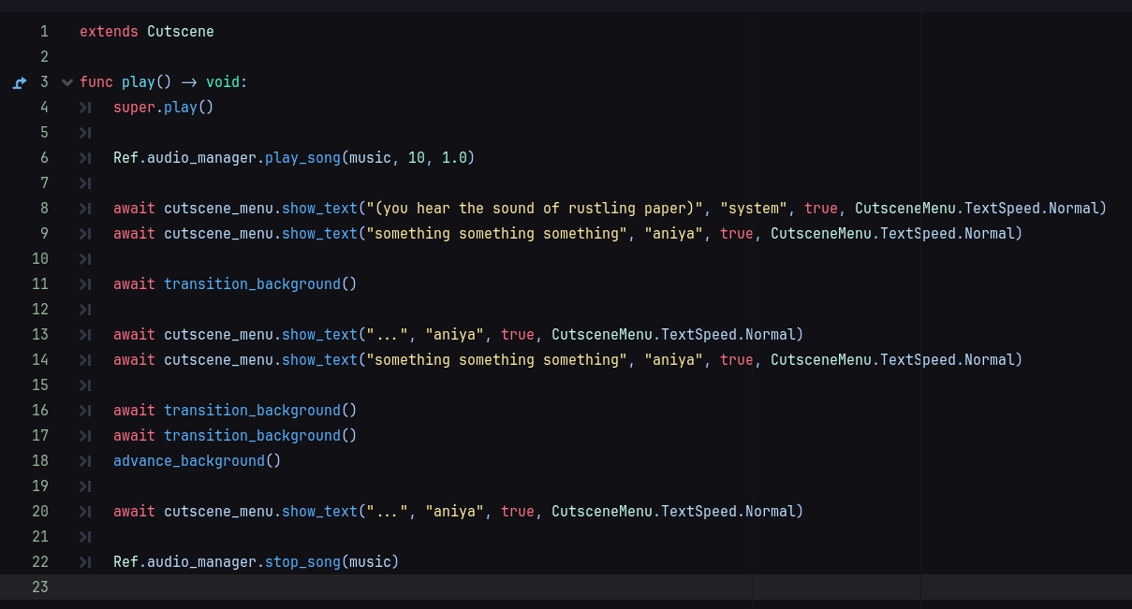Place cursor on empty line 23
Viewport: 1132px width, 609px height.
[x=375, y=587]
